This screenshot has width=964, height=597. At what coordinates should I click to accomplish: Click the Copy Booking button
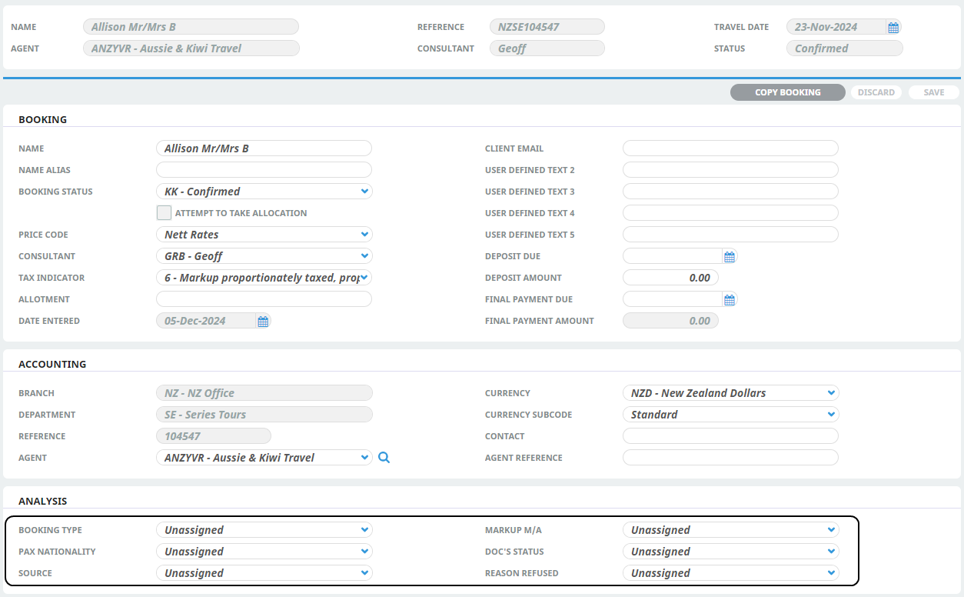(787, 92)
